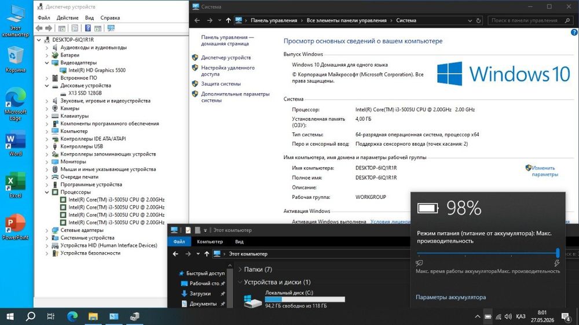Expand Папки (7) group in explorer
This screenshot has height=325, width=579.
coord(240,269)
